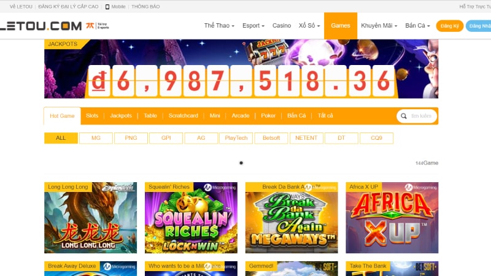Click the Mobile phone icon link

tap(107, 7)
